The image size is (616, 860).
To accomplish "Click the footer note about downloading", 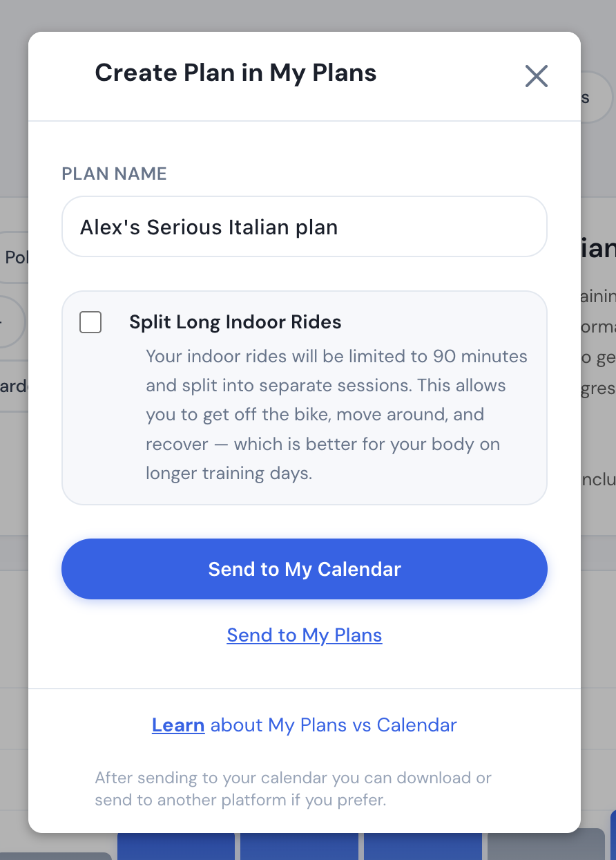I will [293, 789].
